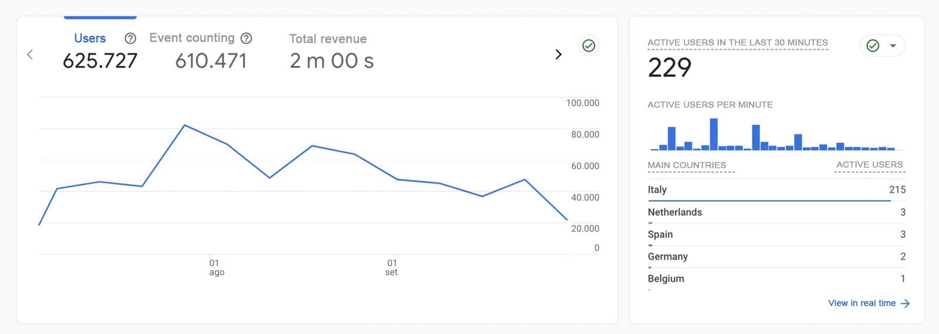939x334 pixels.
Task: Open the Main Countries dimension selector
Action: [687, 166]
